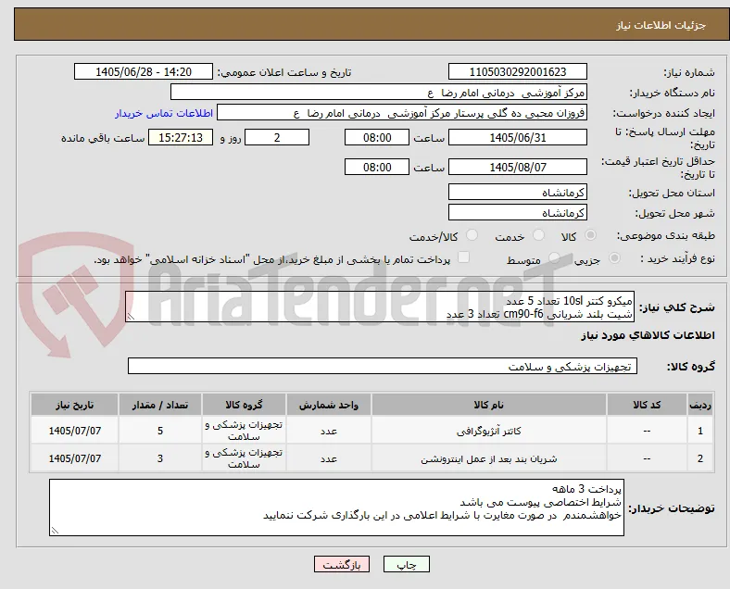Click the request creator field فروزان محبی
Image resolution: width=730 pixels, height=589 pixels.
(x=402, y=113)
